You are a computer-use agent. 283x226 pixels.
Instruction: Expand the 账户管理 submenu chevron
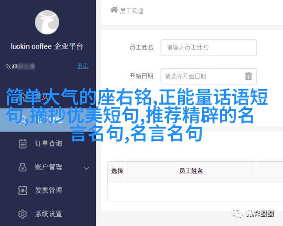click(87, 168)
